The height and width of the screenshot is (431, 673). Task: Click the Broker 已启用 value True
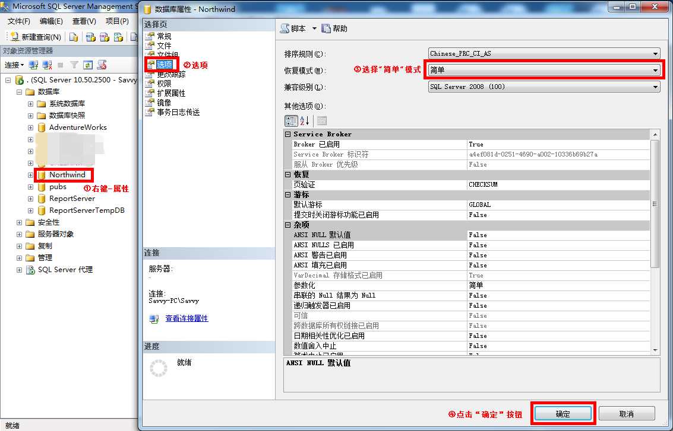tap(558, 145)
